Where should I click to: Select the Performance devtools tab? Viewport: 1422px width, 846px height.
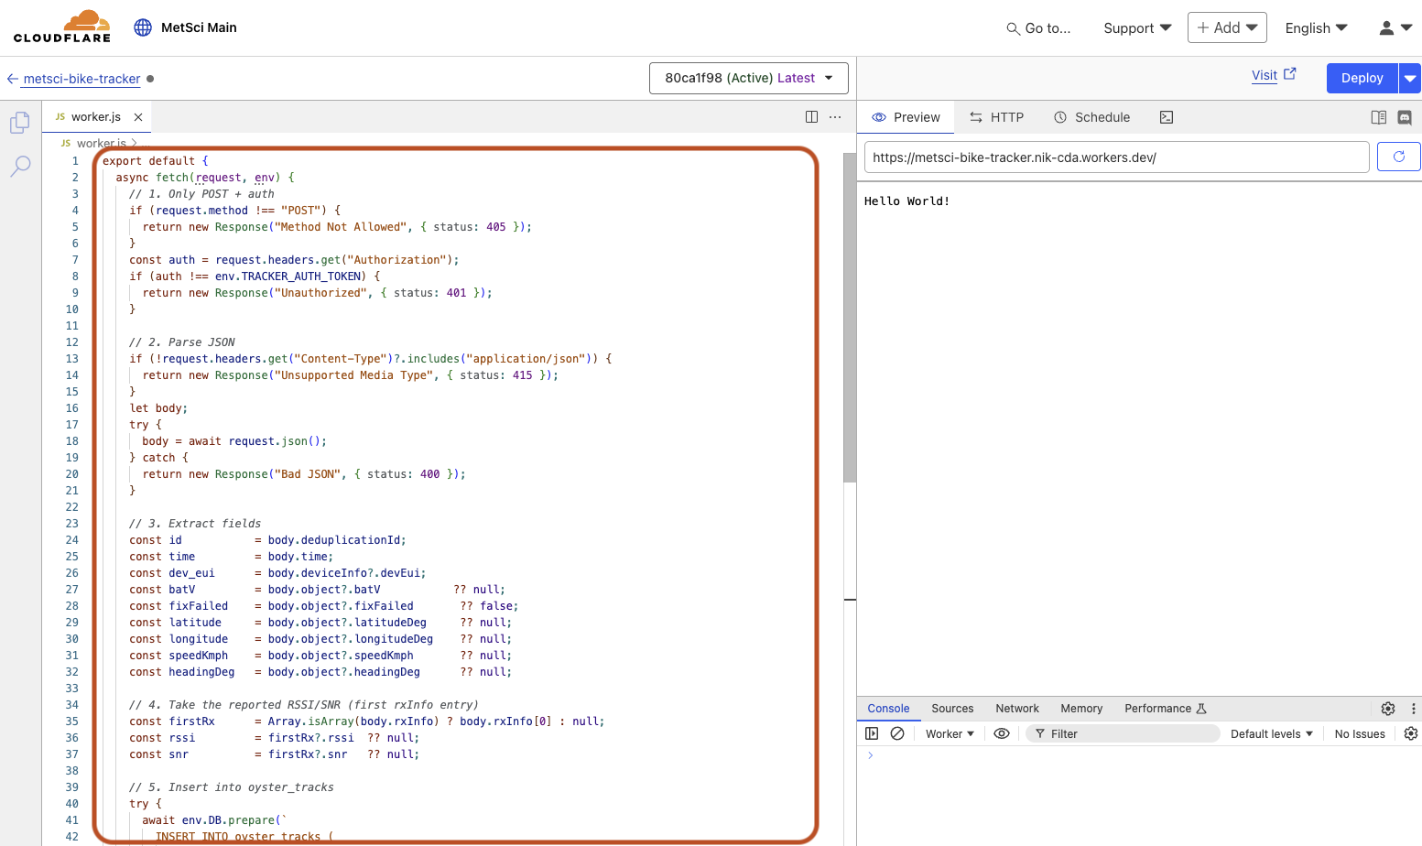(x=1165, y=709)
